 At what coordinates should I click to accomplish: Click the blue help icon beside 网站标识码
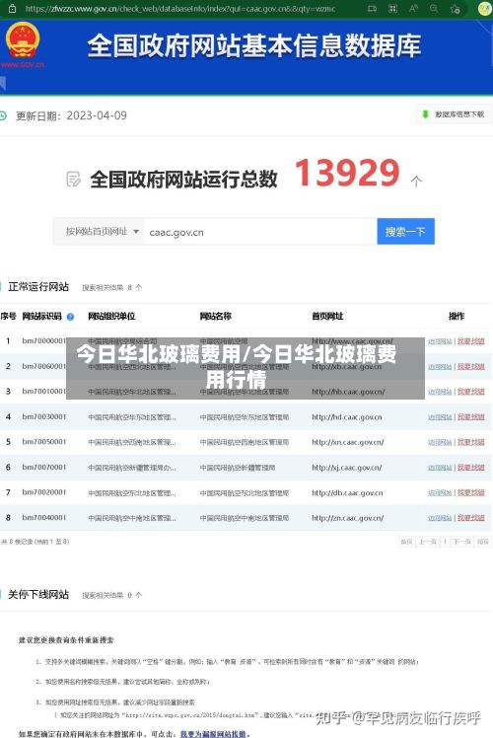(x=71, y=317)
